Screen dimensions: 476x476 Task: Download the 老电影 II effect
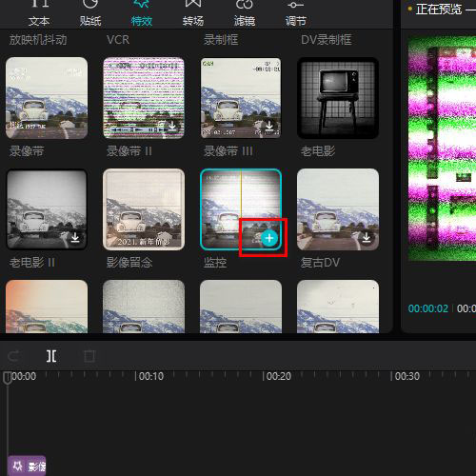coord(75,237)
